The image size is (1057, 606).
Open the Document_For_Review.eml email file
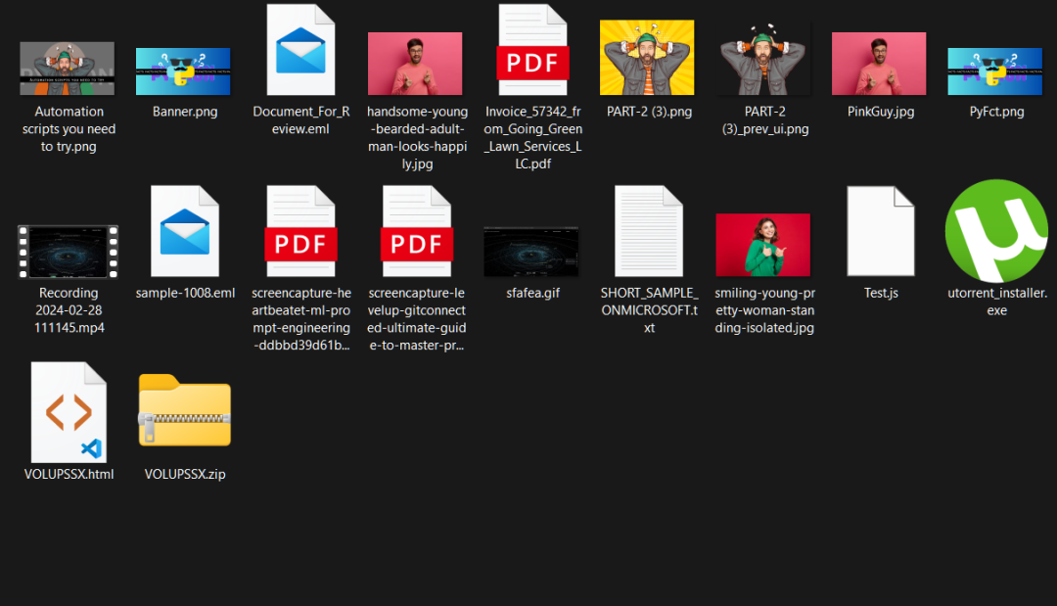coord(299,49)
